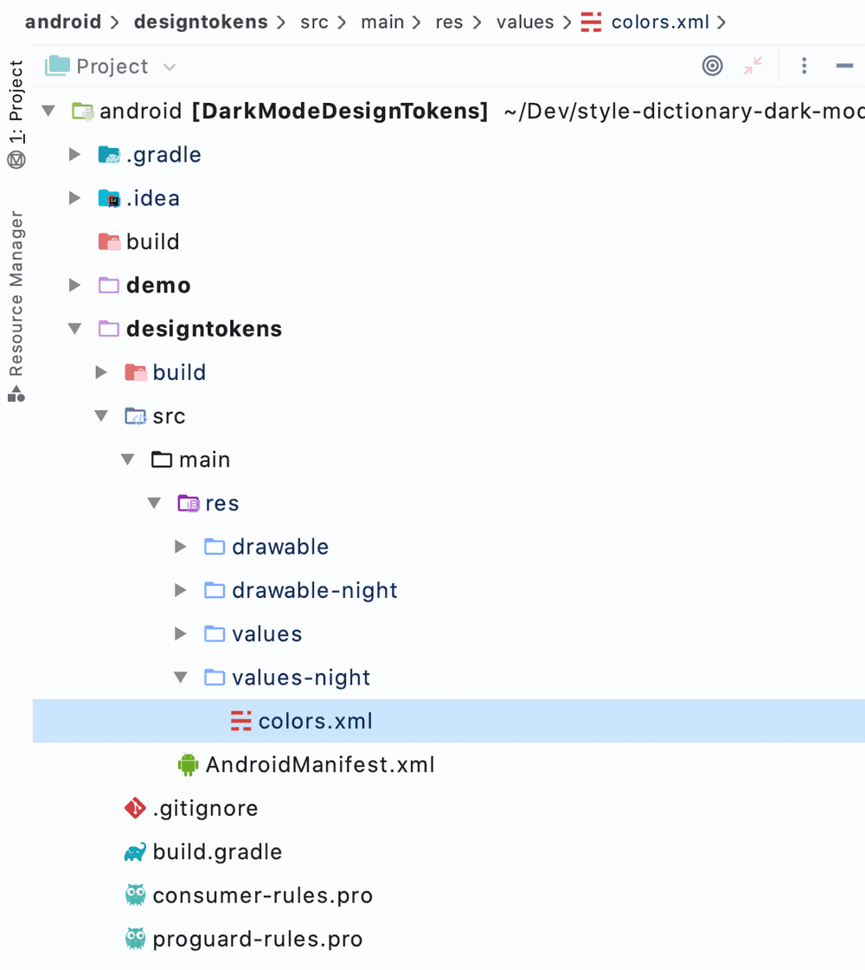Collapse the values-night folder
The height and width of the screenshot is (970, 865).
click(x=181, y=678)
